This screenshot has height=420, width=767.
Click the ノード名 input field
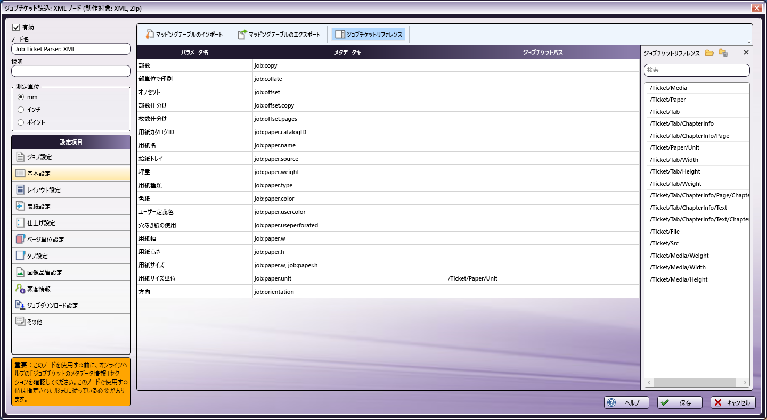(71, 49)
